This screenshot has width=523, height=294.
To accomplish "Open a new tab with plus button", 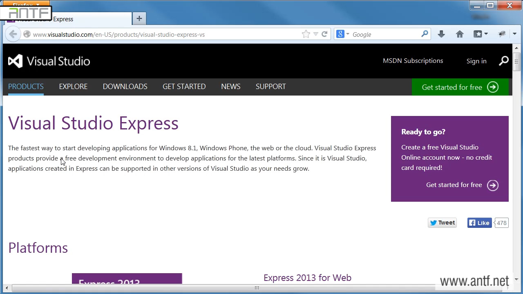I will tap(139, 18).
